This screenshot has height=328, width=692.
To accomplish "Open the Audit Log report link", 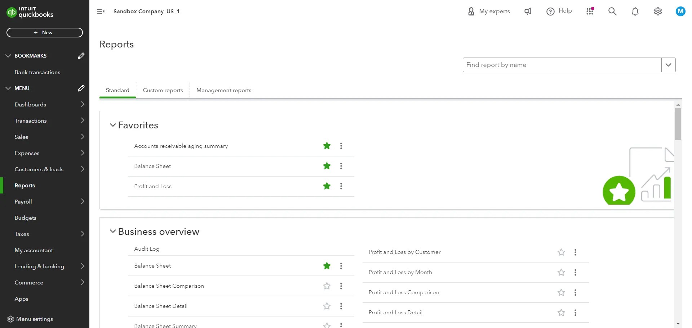I will pyautogui.click(x=147, y=249).
